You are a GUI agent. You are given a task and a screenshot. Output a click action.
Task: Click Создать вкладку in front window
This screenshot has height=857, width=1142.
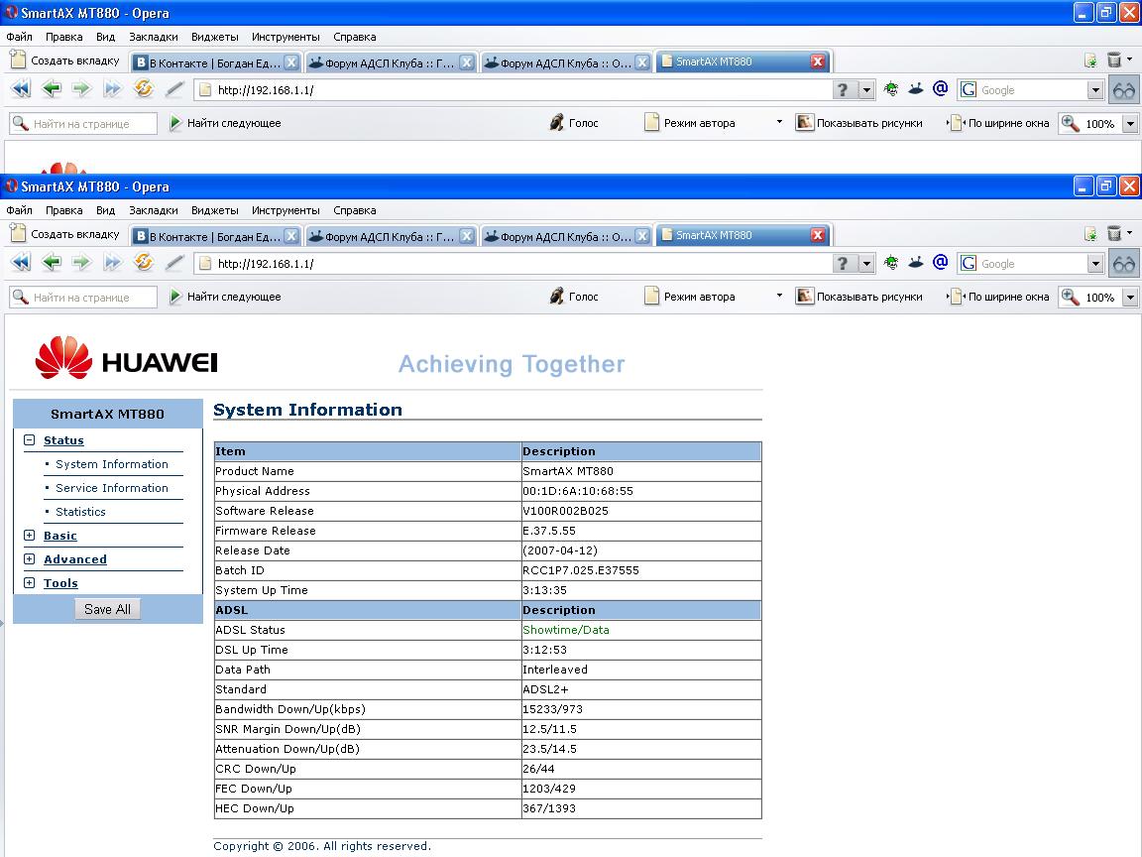tap(64, 234)
